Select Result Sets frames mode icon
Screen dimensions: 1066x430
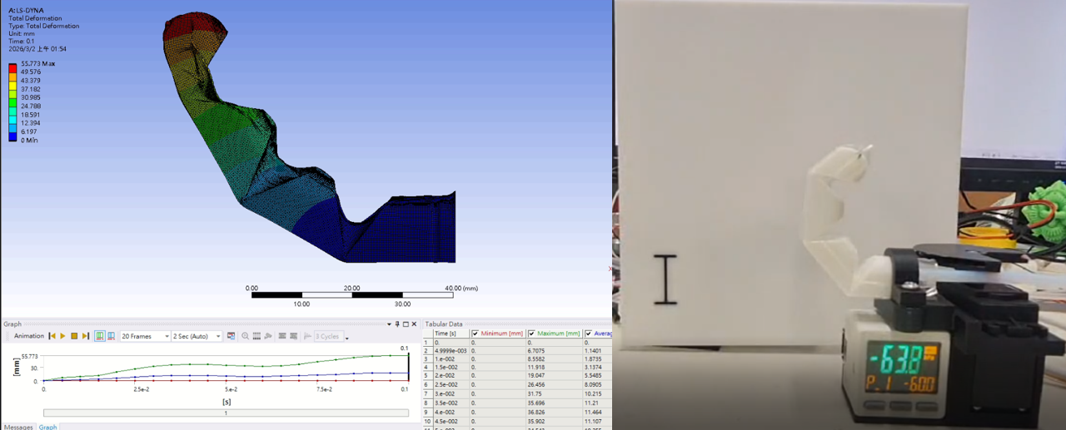coord(112,336)
